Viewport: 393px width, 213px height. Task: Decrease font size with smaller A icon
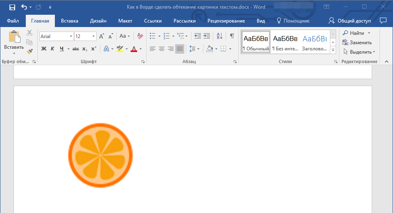pos(111,36)
